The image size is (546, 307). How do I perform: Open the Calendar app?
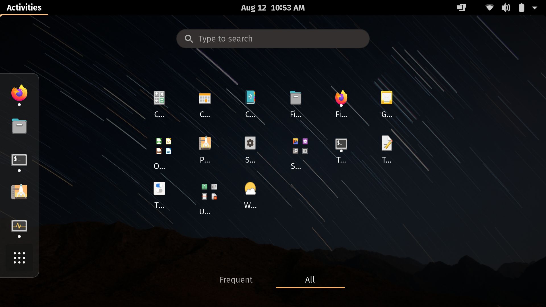pos(205,99)
